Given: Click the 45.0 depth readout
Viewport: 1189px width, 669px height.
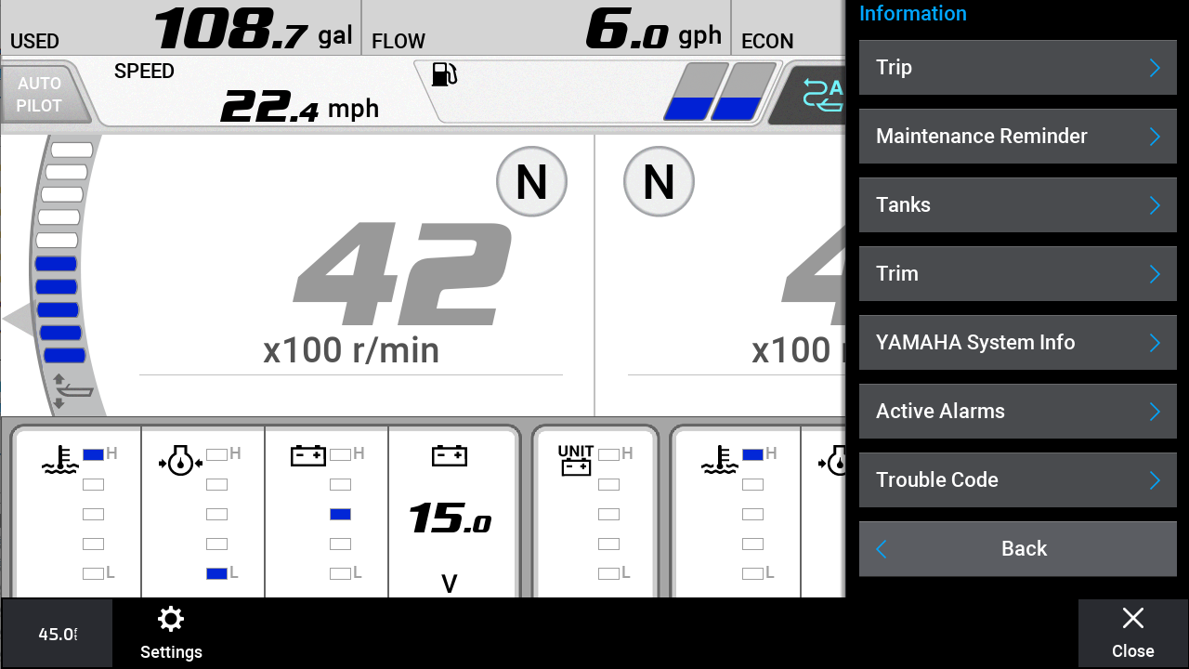Looking at the screenshot, I should (58, 634).
